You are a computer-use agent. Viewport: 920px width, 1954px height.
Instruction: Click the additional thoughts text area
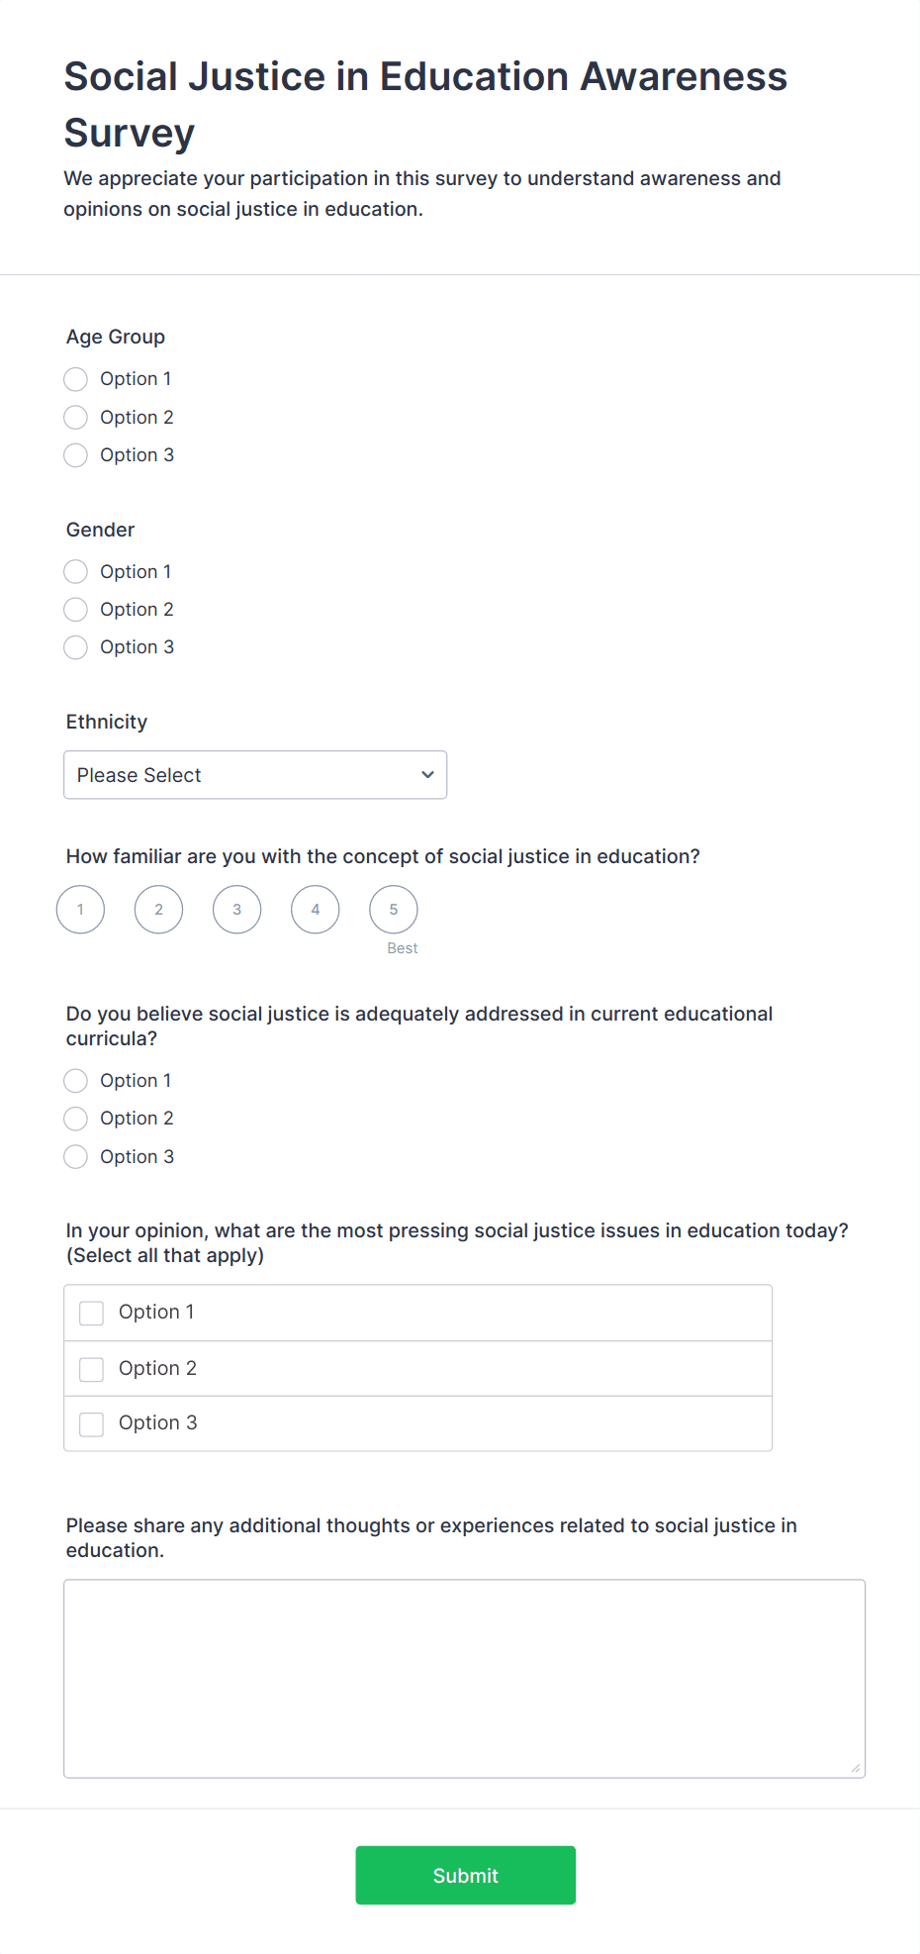[x=464, y=1678]
